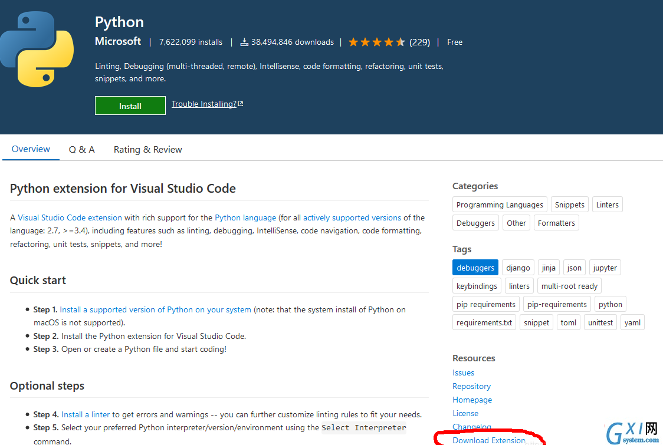Click the python tag
The width and height of the screenshot is (663, 445).
610,304
